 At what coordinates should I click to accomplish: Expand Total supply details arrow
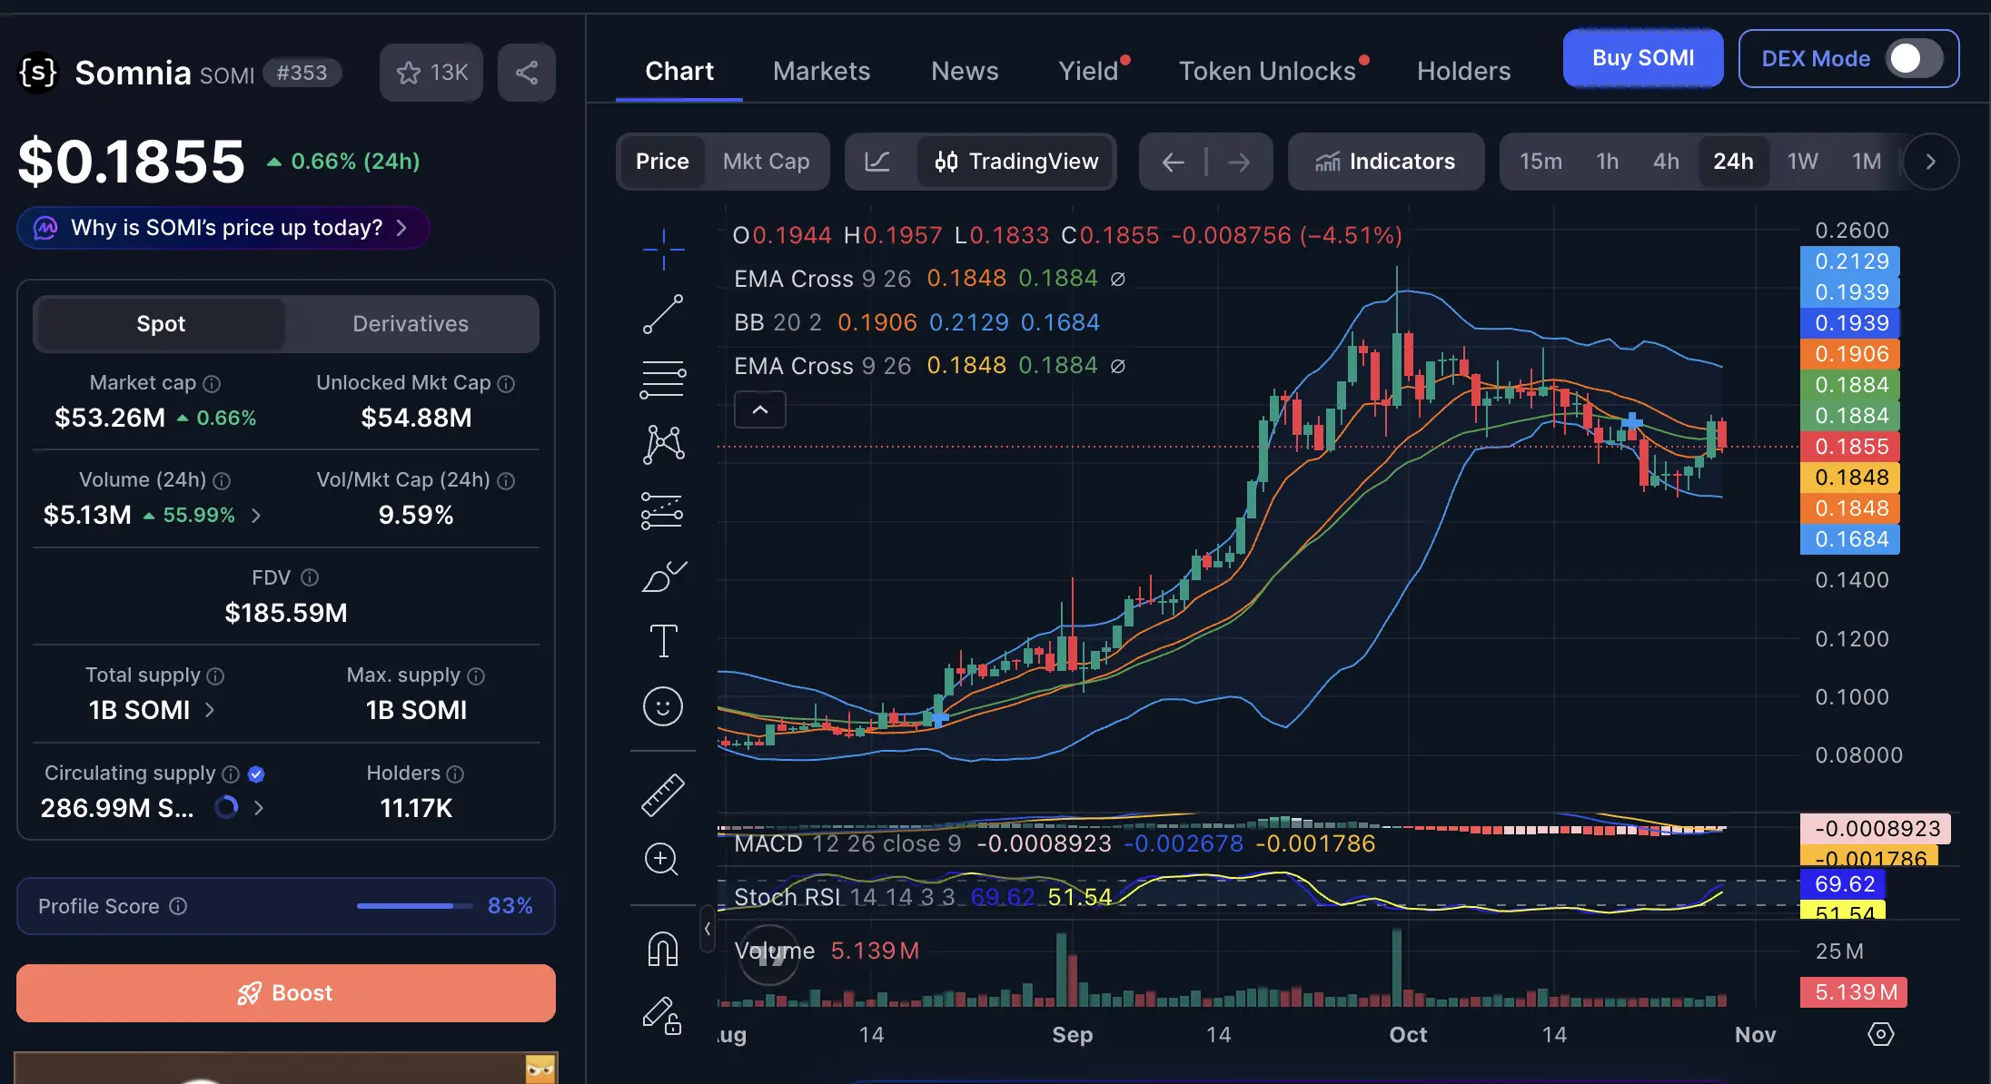[210, 710]
